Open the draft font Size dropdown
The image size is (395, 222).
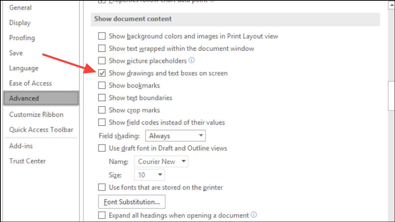coord(149,175)
